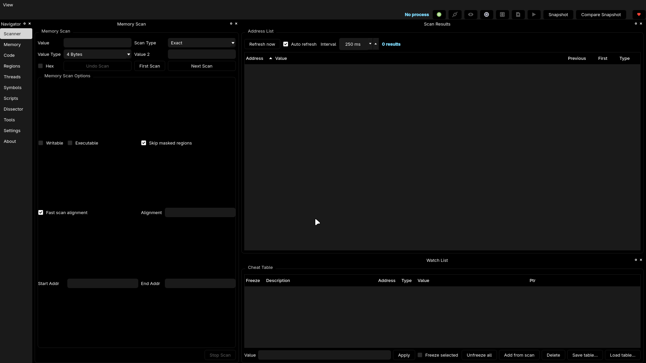Open the Dissector section
The image size is (646, 363).
pos(16,109)
